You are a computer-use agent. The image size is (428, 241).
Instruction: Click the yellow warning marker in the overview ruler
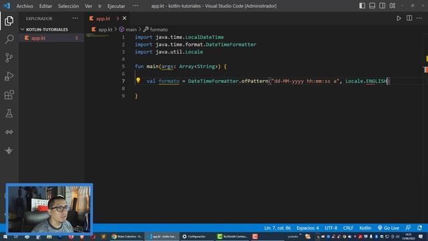427,58
